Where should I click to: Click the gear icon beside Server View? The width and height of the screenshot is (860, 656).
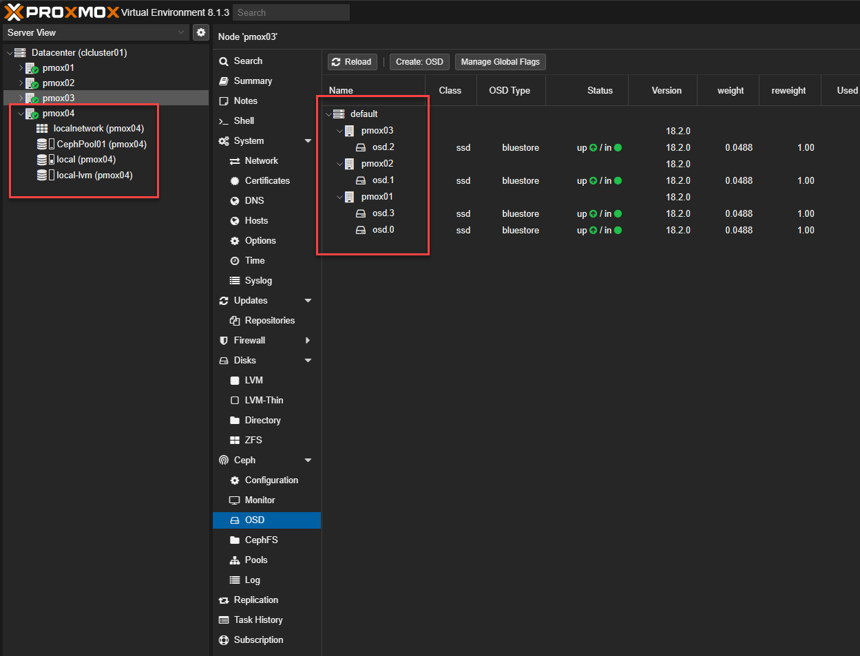(200, 32)
